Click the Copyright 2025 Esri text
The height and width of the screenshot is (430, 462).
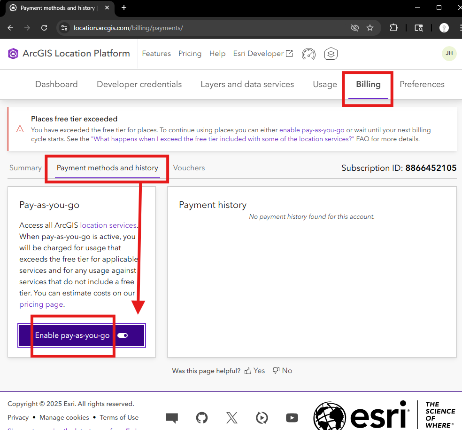71,404
